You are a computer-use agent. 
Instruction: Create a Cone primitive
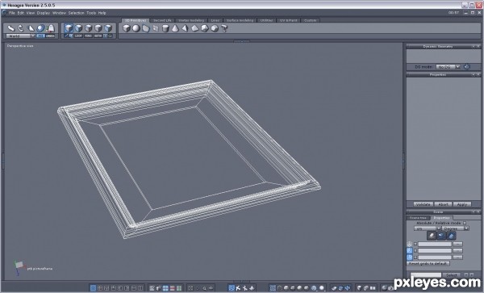(175, 28)
